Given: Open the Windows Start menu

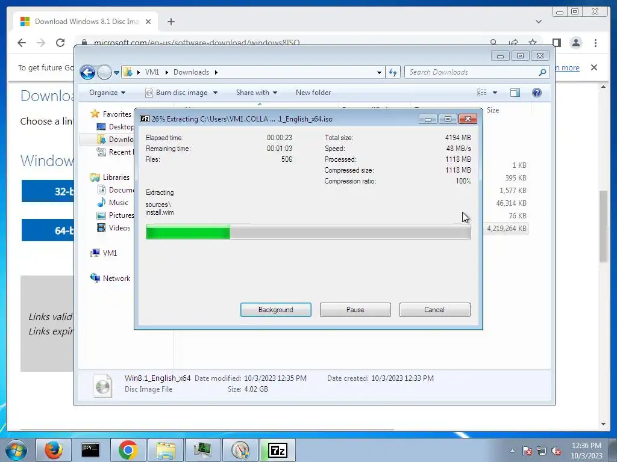Looking at the screenshot, I should point(16,450).
